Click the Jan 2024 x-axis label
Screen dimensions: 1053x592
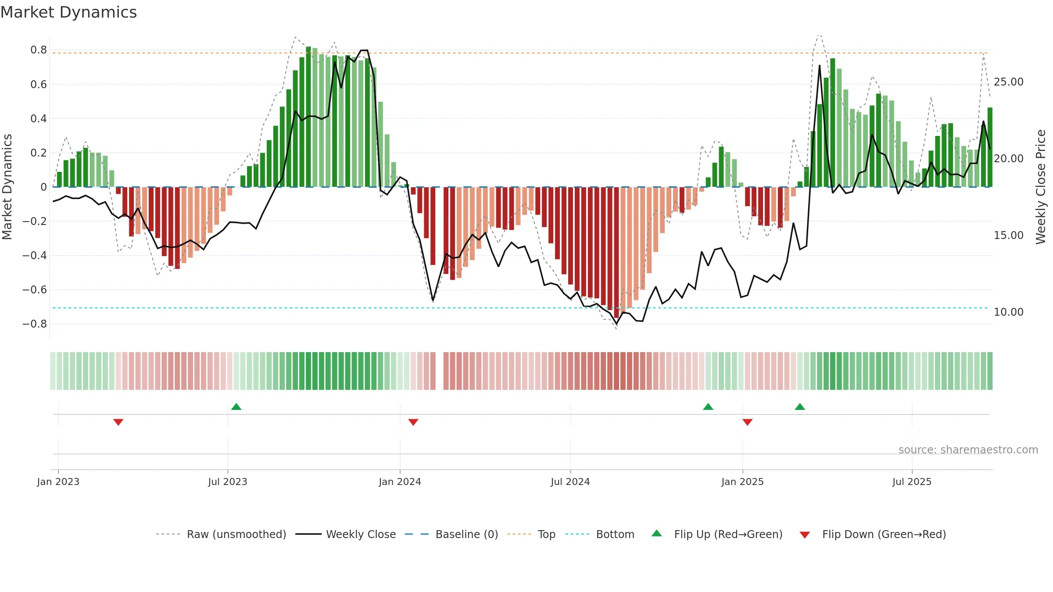400,481
